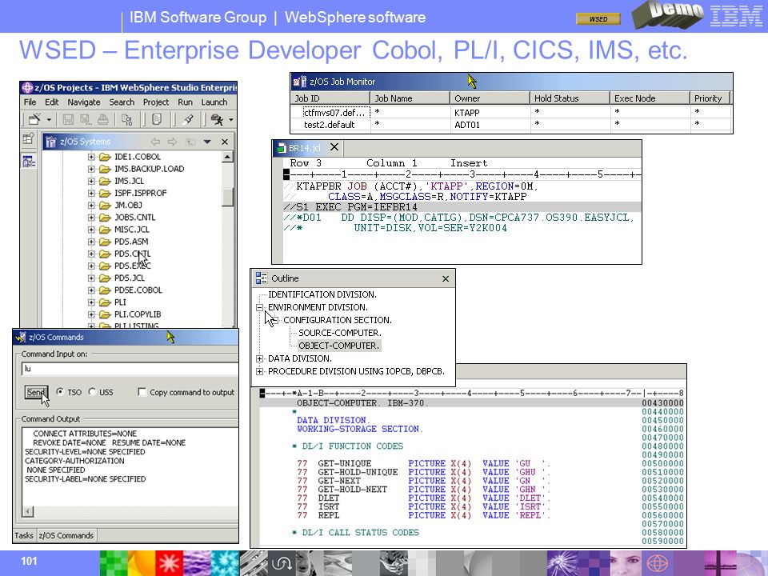Click the z/OS Projects perspective sidebar icon
Viewport: 768px width, 576px height.
[x=29, y=161]
